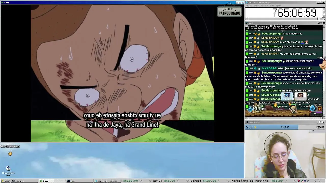Click the 765:06:59 timer text

point(294,13)
